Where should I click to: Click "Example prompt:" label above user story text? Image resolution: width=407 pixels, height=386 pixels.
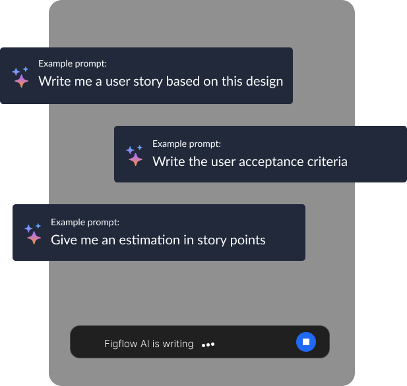click(x=73, y=64)
